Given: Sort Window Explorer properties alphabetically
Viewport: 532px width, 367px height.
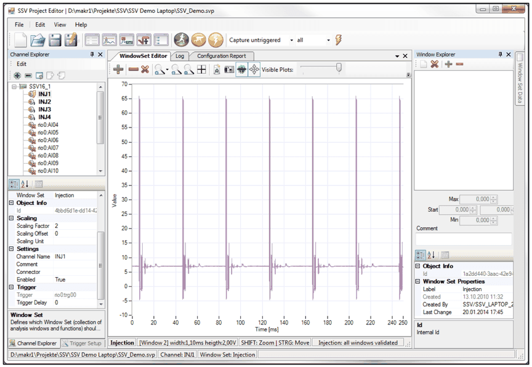Looking at the screenshot, I should point(431,255).
